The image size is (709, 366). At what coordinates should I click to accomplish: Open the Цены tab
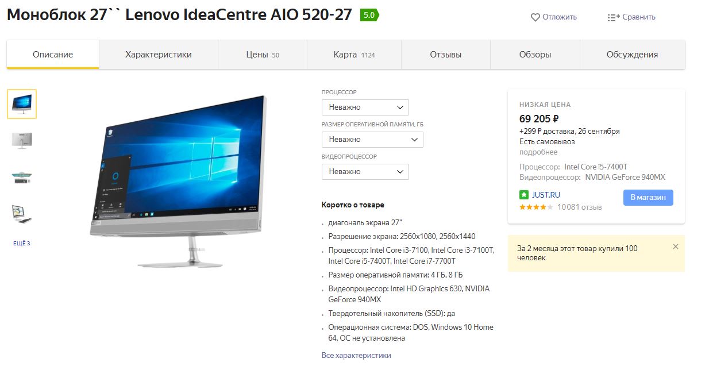(x=263, y=55)
